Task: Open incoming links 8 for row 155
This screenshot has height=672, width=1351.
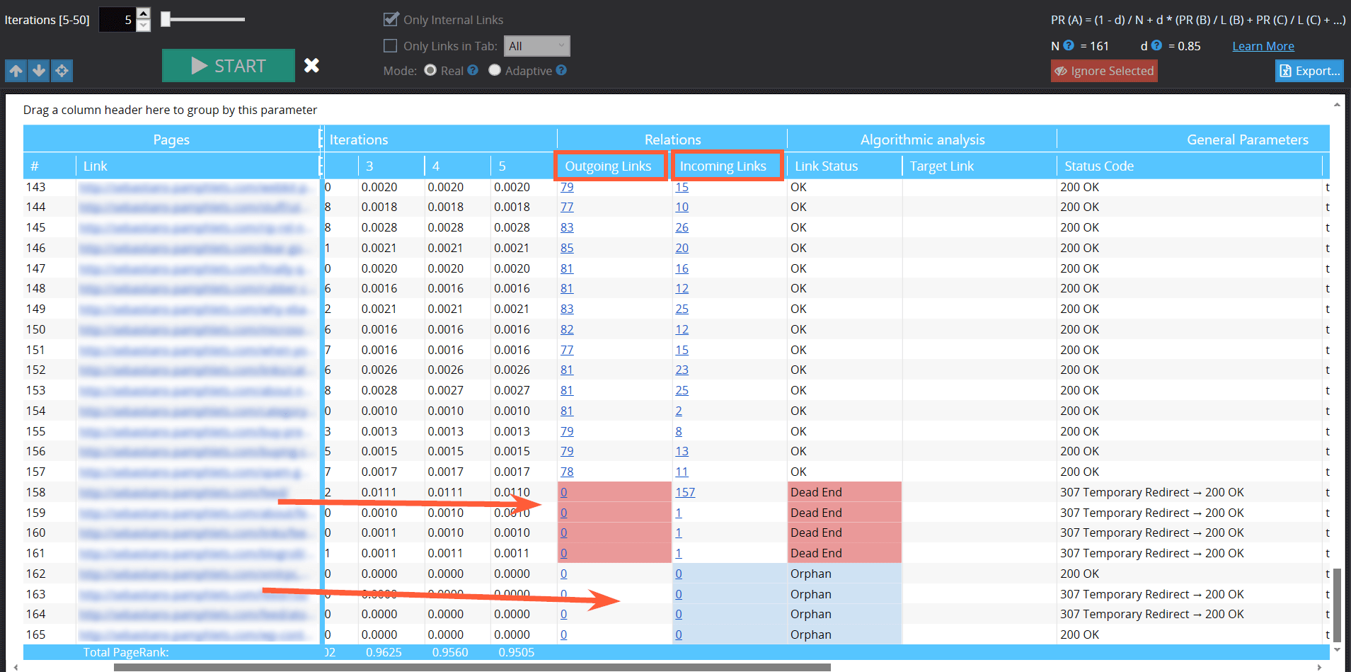Action: coord(679,431)
